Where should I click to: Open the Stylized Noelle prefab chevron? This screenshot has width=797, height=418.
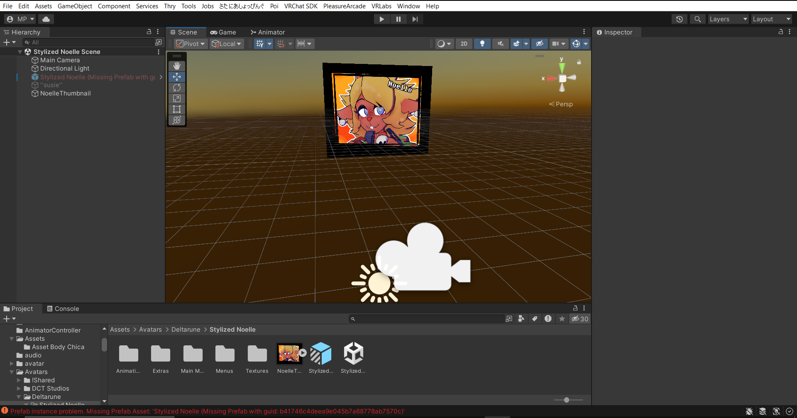point(161,77)
